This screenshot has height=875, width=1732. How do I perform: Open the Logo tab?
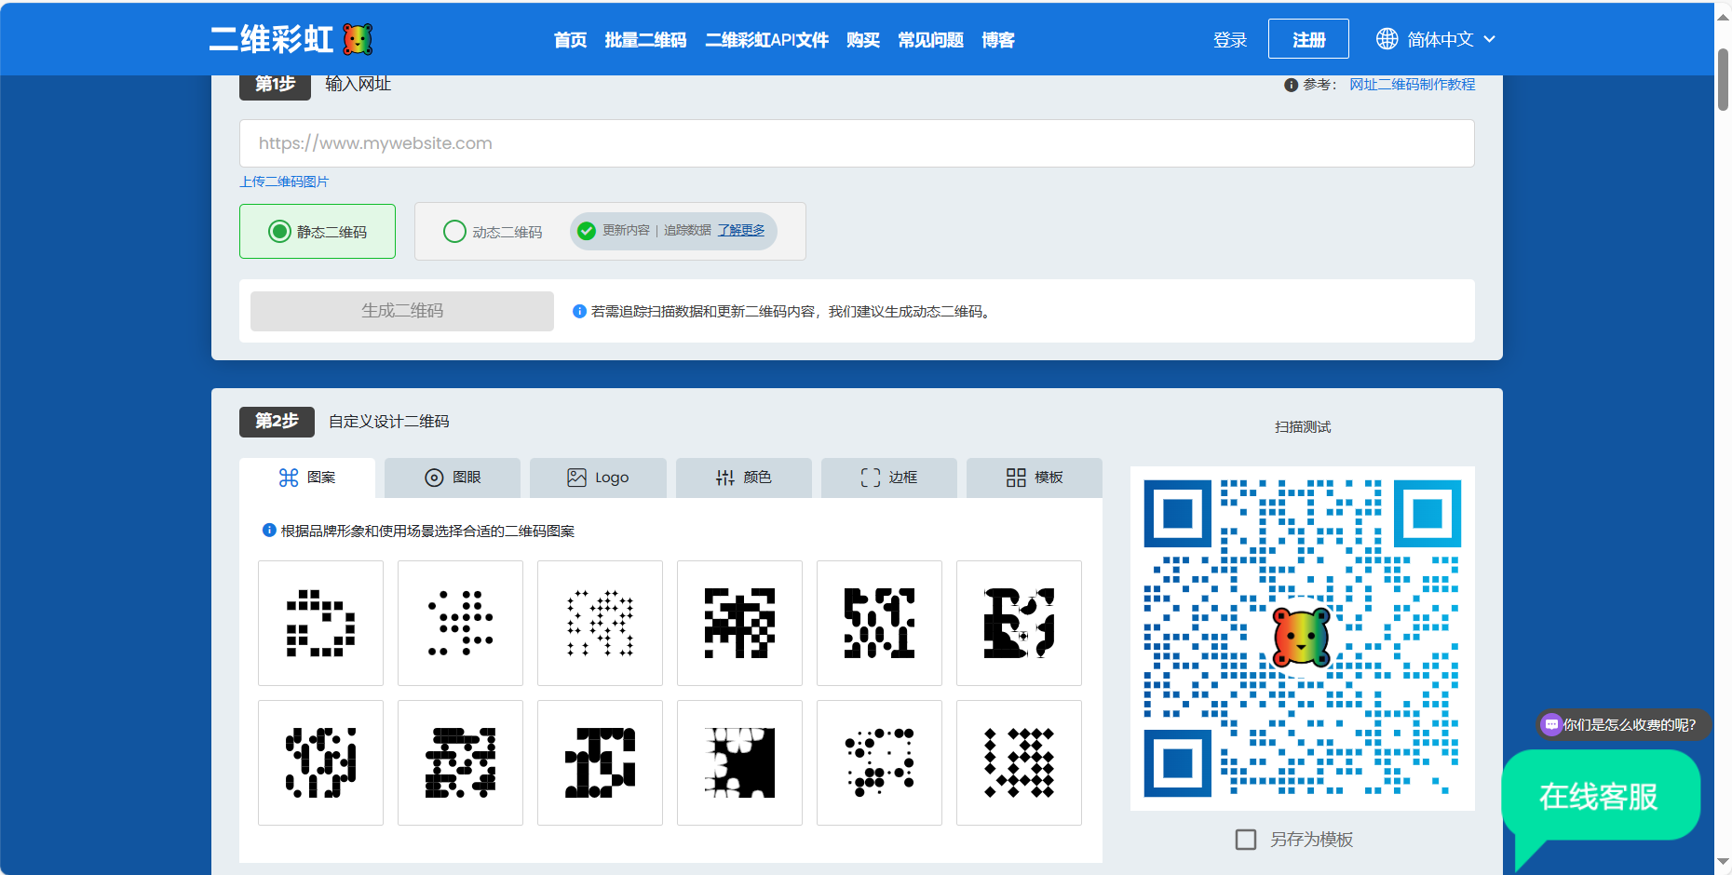(598, 478)
